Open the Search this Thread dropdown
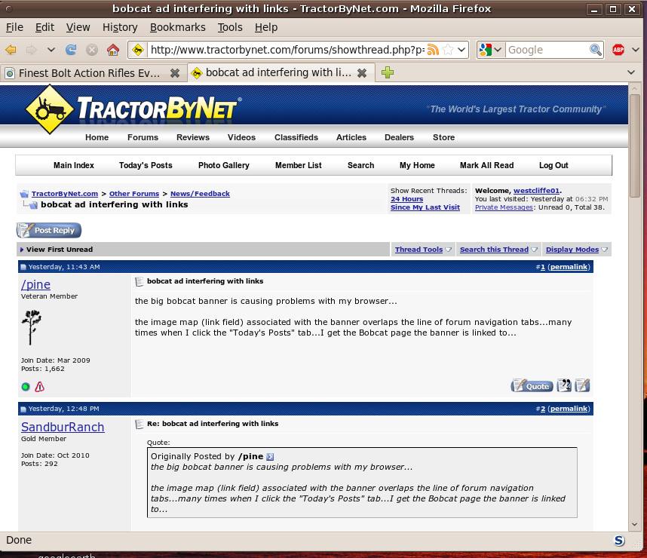The width and height of the screenshot is (647, 558). click(498, 250)
